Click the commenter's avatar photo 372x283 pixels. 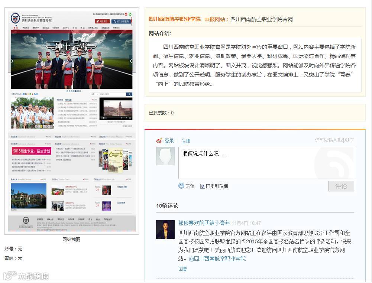[x=165, y=229]
